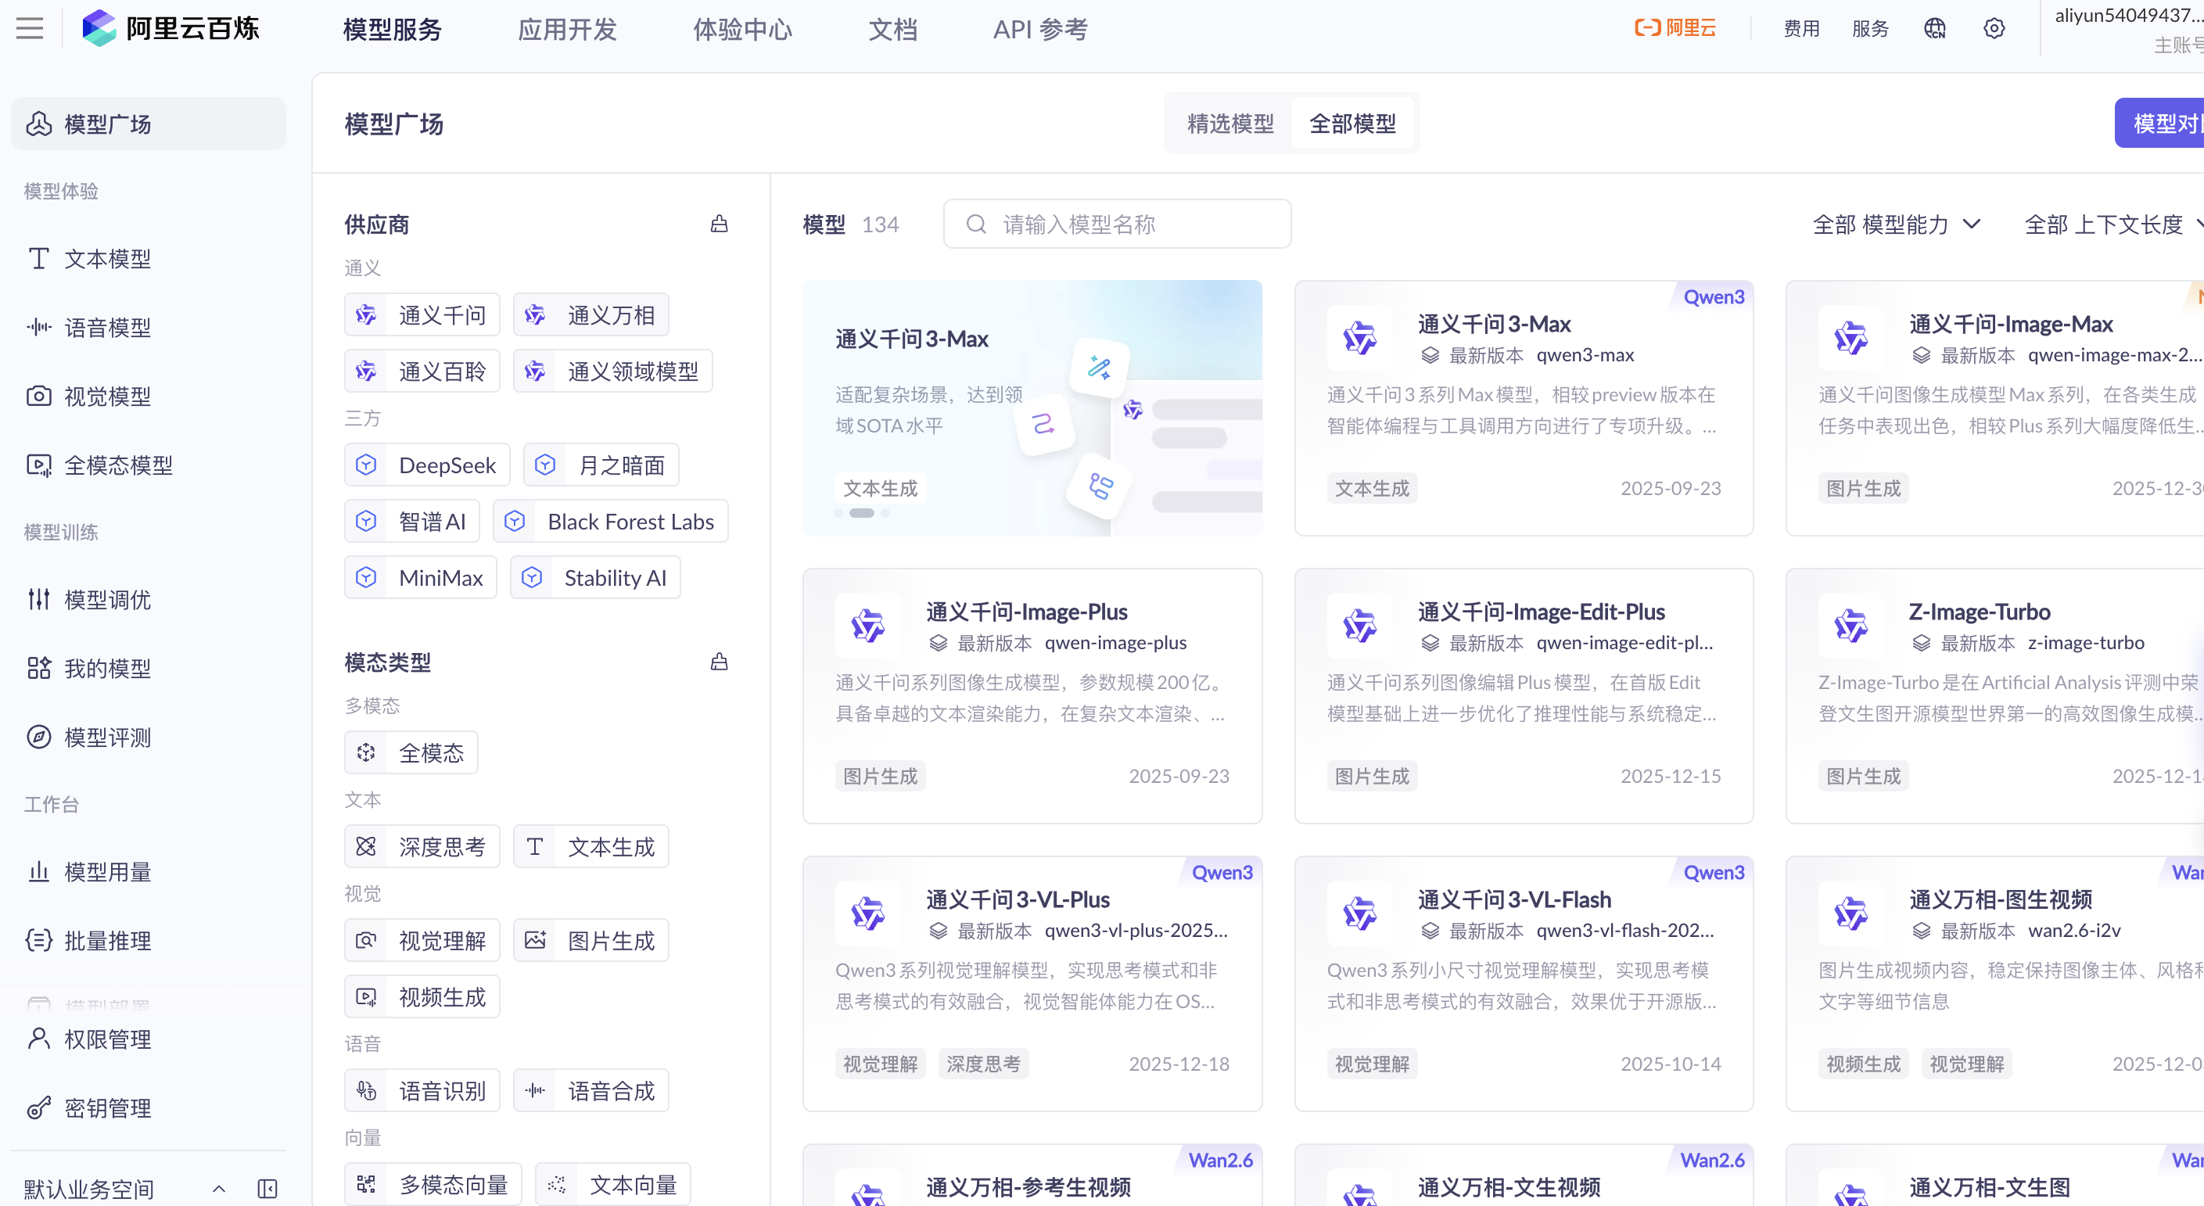The height and width of the screenshot is (1206, 2204).
Task: Toggle the Black Forest Labs filter
Action: coord(610,521)
